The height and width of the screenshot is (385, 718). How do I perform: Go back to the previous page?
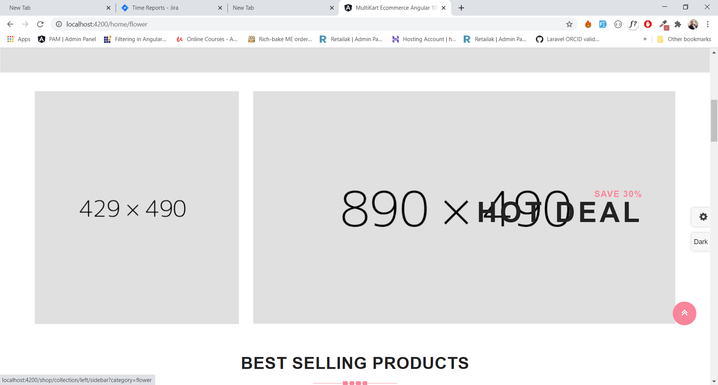coord(10,24)
